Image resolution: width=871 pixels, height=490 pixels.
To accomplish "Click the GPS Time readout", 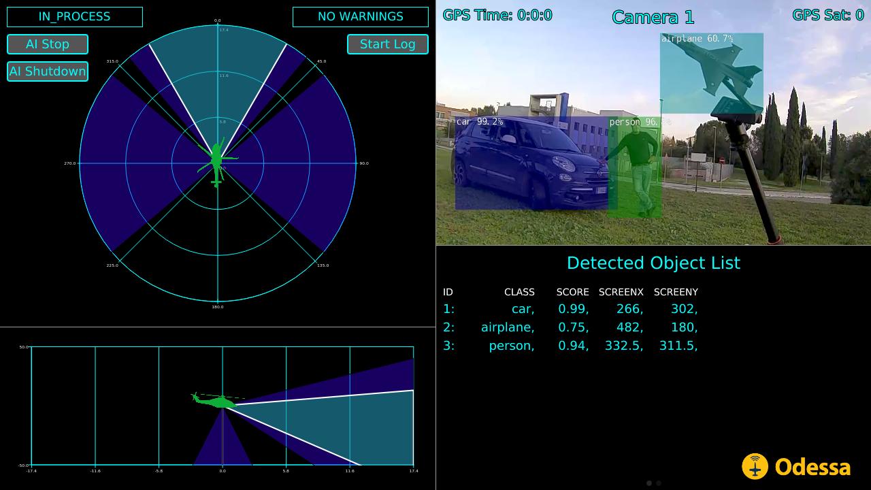I will click(x=497, y=15).
